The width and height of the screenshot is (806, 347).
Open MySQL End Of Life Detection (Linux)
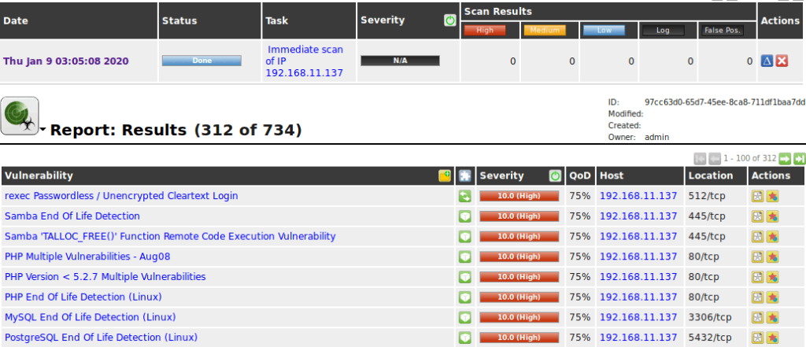click(x=90, y=317)
